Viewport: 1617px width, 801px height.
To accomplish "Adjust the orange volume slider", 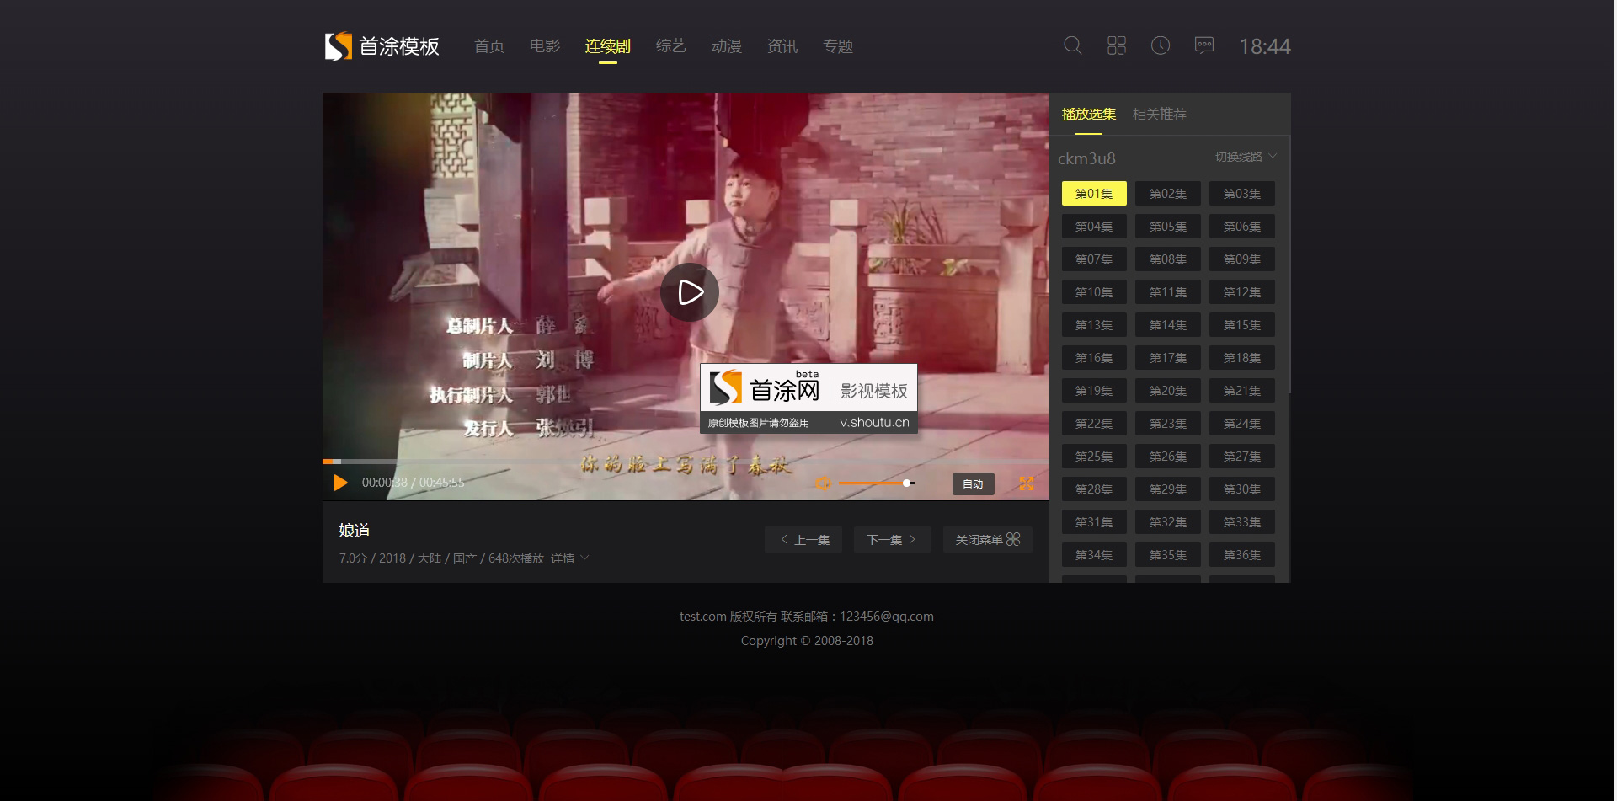I will pos(876,483).
